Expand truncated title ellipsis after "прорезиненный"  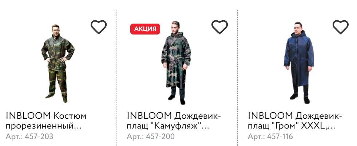[x=78, y=127]
